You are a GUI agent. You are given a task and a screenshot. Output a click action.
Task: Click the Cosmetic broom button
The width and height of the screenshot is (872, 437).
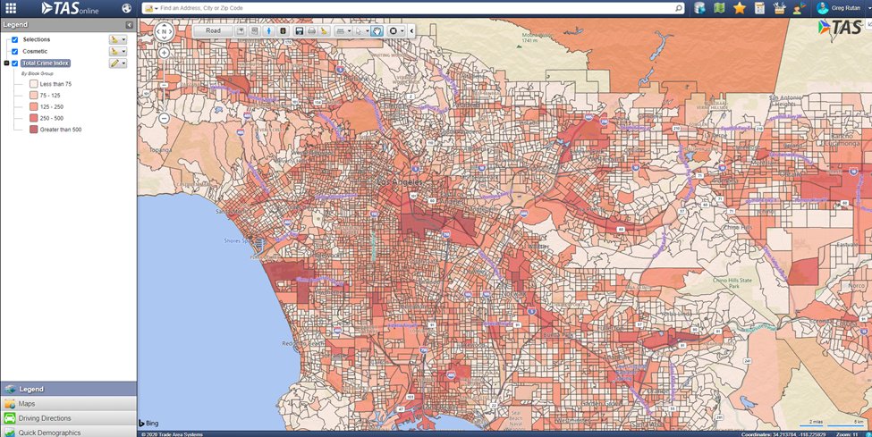[114, 51]
